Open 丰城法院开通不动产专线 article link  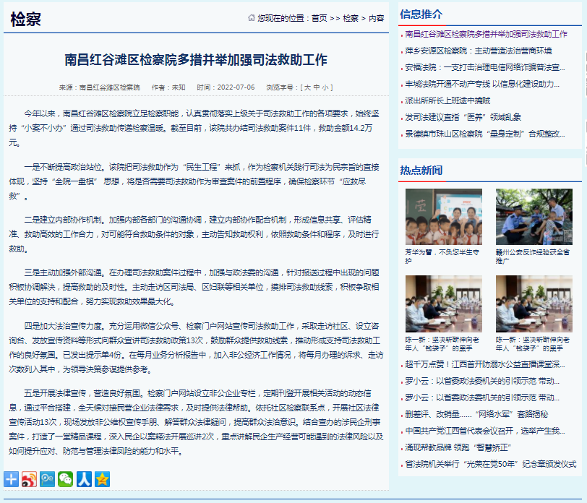(x=482, y=84)
